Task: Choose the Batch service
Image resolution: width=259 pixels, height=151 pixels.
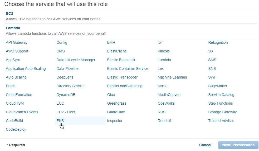Action: point(11,86)
